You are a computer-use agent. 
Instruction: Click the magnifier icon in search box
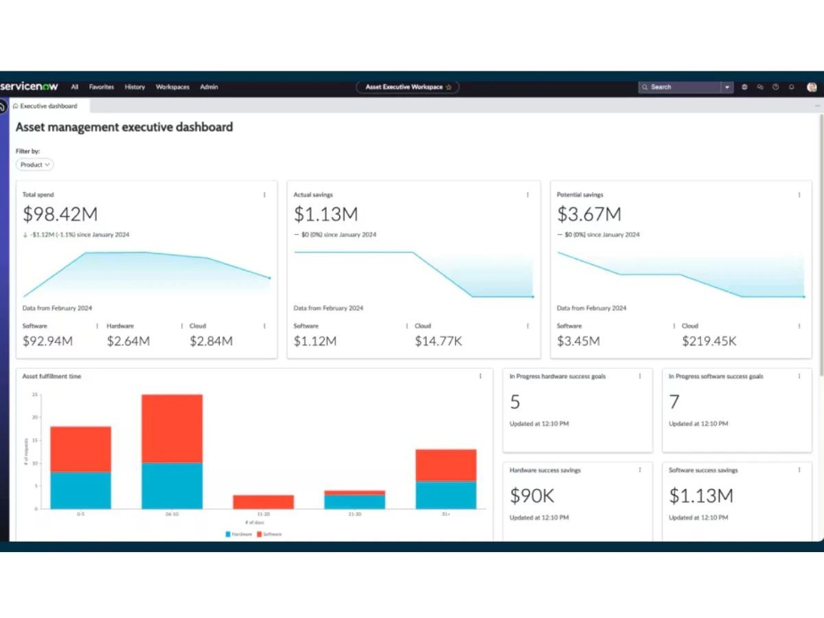(645, 87)
